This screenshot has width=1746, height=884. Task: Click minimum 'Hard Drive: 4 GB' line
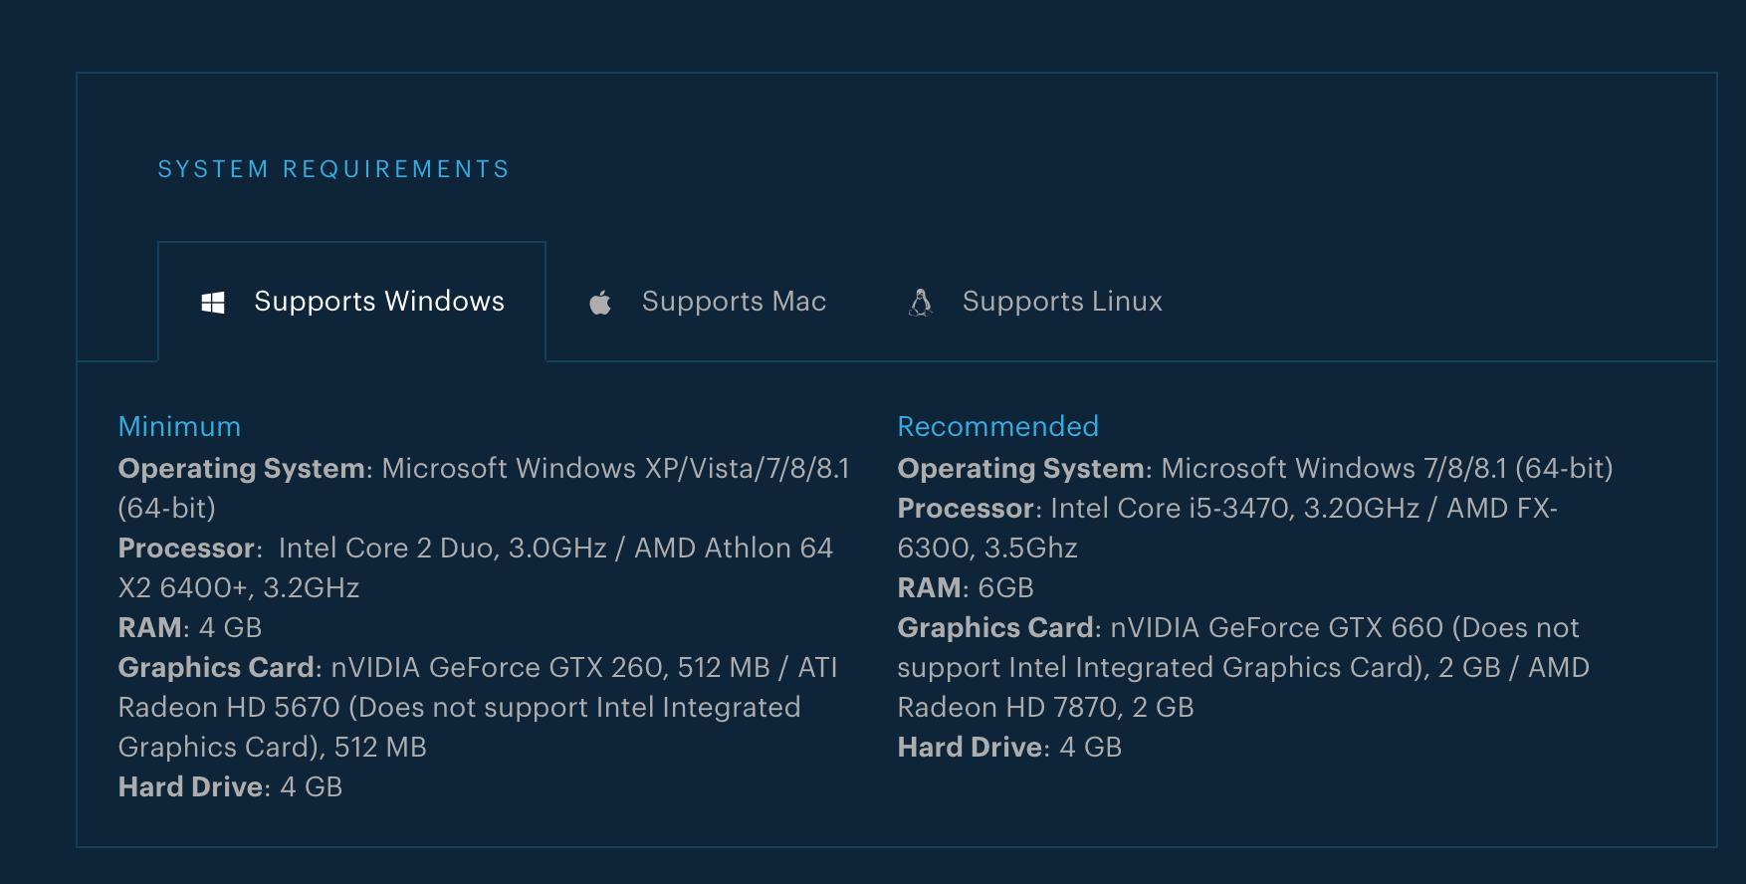[x=230, y=786]
